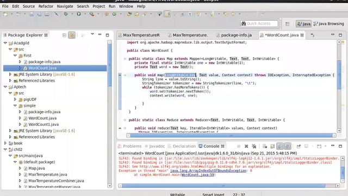Expand Acadgild's JRE System Library node

(x=10, y=74)
